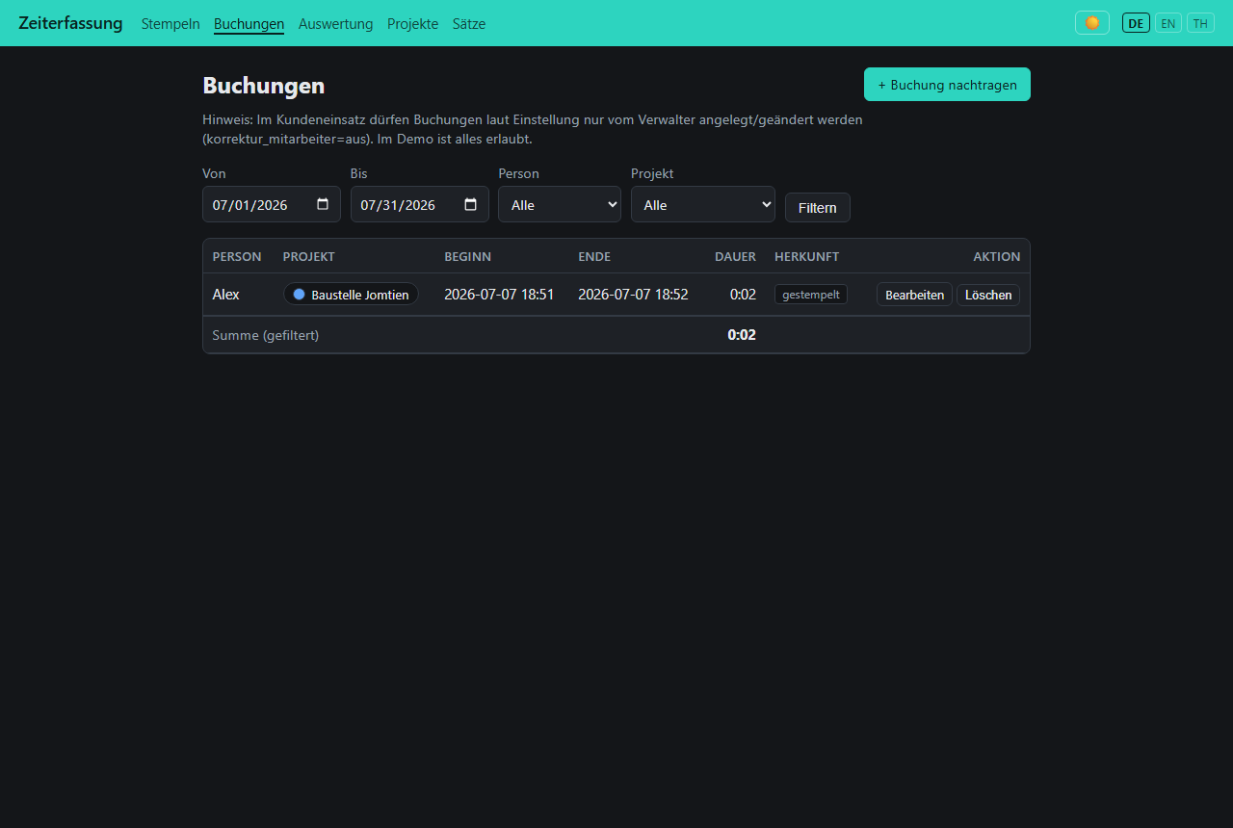Toggle light theme with the sun icon
The width and height of the screenshot is (1233, 828).
pyautogui.click(x=1092, y=23)
